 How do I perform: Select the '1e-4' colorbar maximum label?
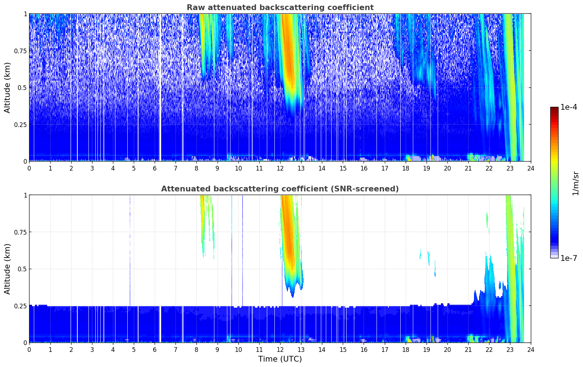tap(568, 107)
